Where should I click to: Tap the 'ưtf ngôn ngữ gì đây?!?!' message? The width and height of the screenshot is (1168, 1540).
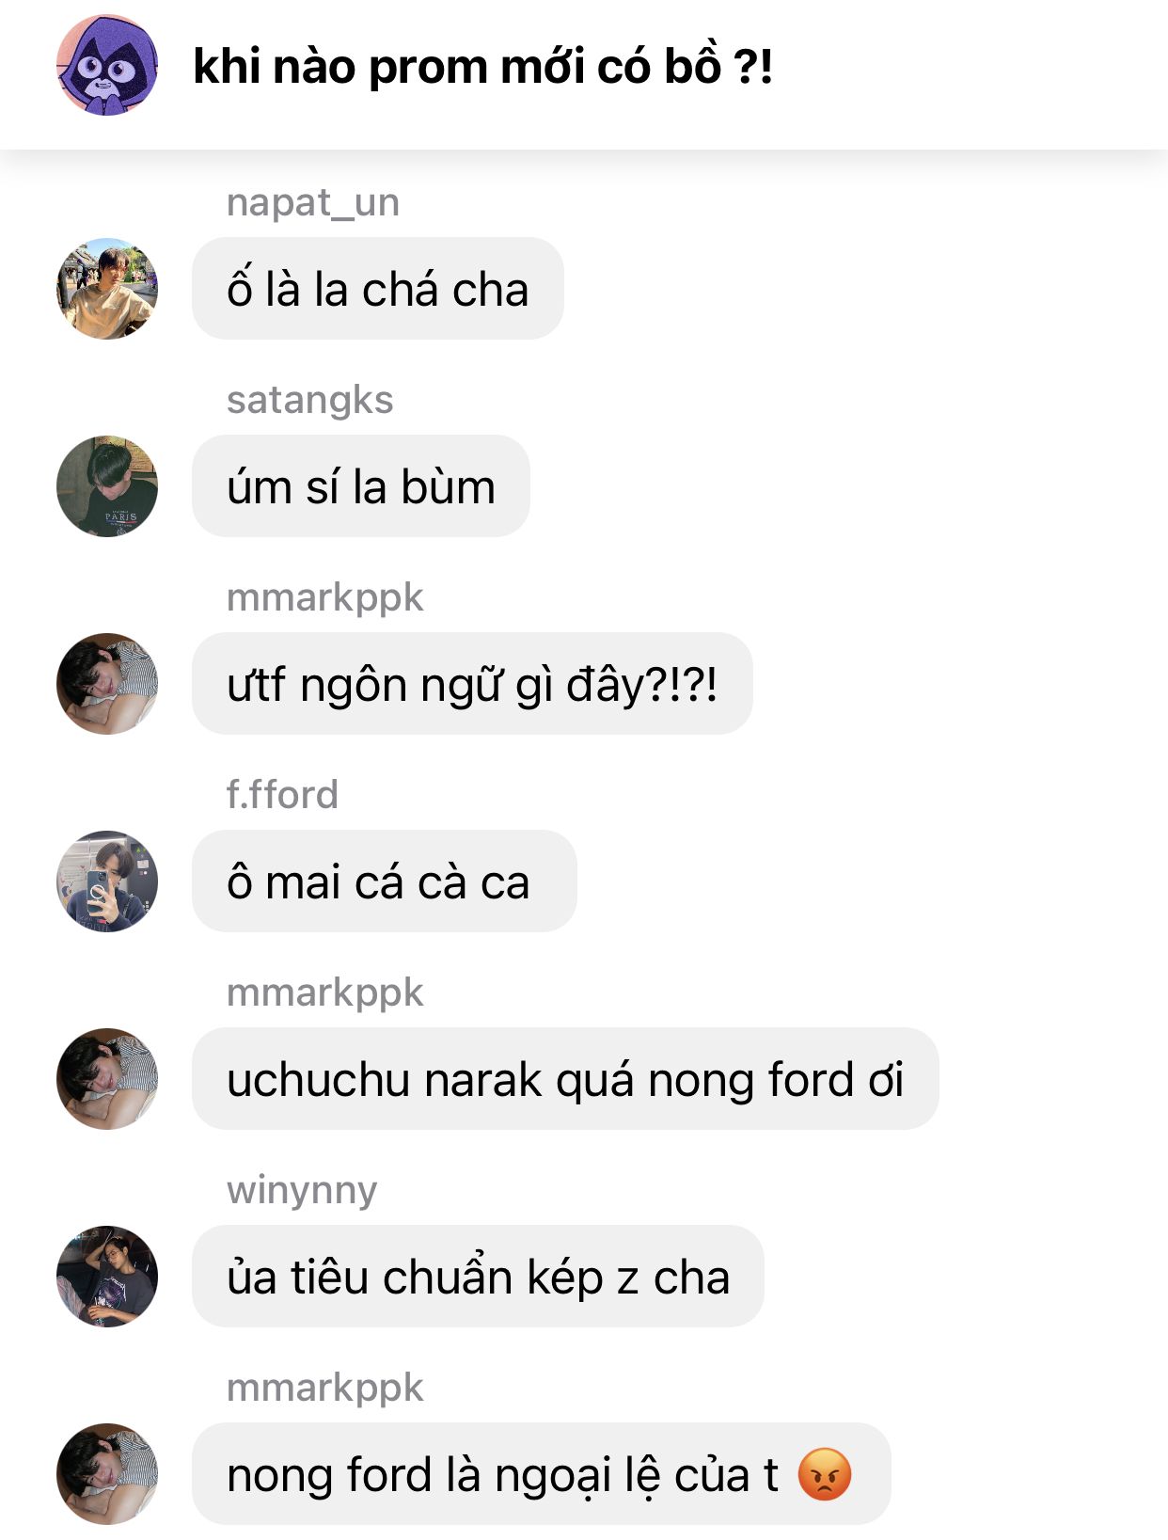(472, 683)
